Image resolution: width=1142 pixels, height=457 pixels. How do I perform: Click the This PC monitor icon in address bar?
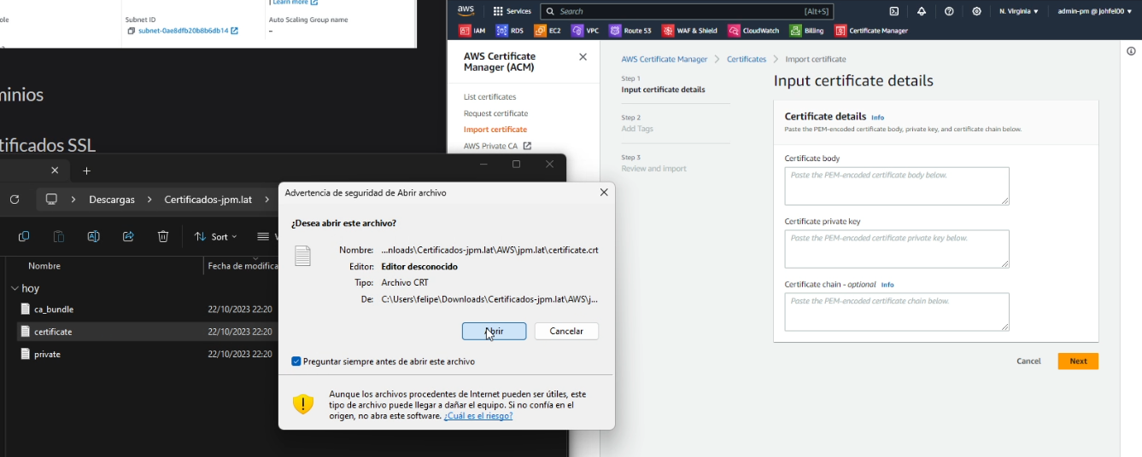coord(51,200)
